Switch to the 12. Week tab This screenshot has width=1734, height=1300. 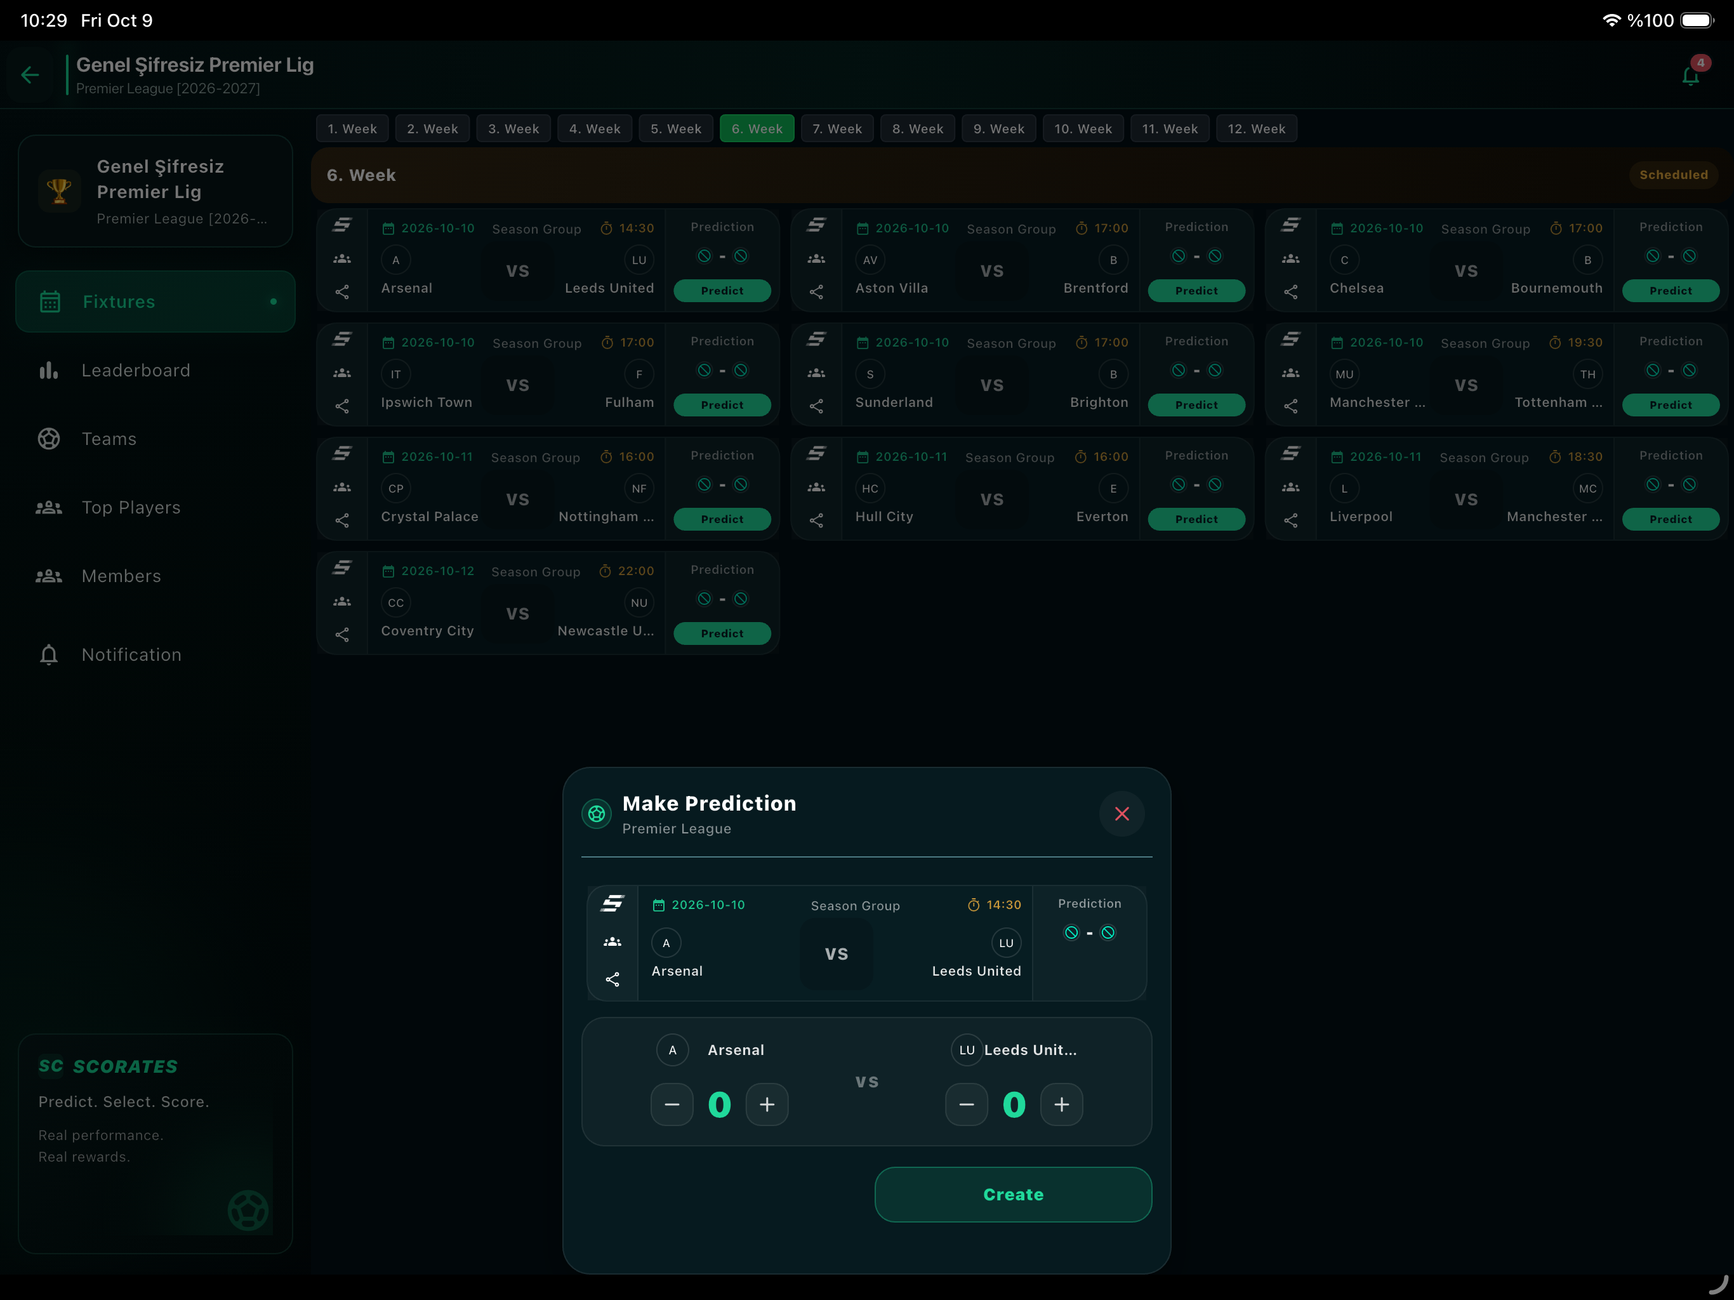[1256, 129]
